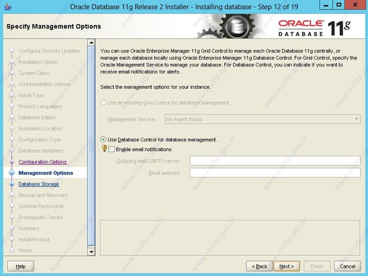The width and height of the screenshot is (368, 276).
Task: Open the Database Storage step link
Action: [39, 184]
